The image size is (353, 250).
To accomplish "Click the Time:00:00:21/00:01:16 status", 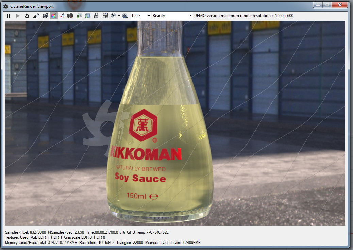I will pos(105,232).
